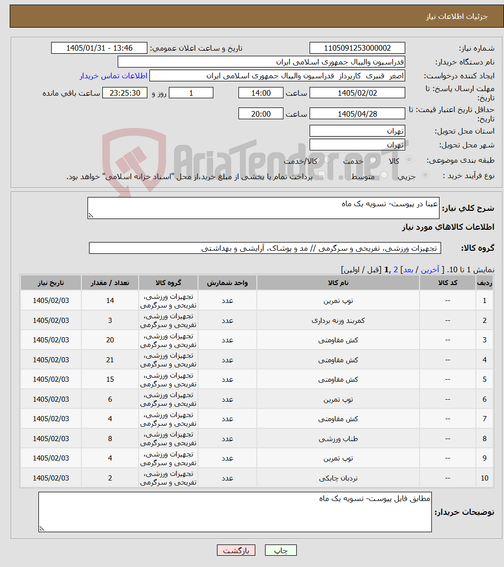Click date 1405/02/03 in row 10
The width and height of the screenshot is (504, 567).
pos(51,478)
